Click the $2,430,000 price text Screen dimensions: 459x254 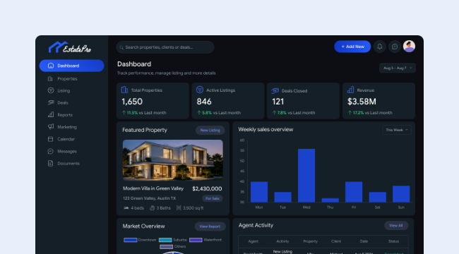point(207,189)
